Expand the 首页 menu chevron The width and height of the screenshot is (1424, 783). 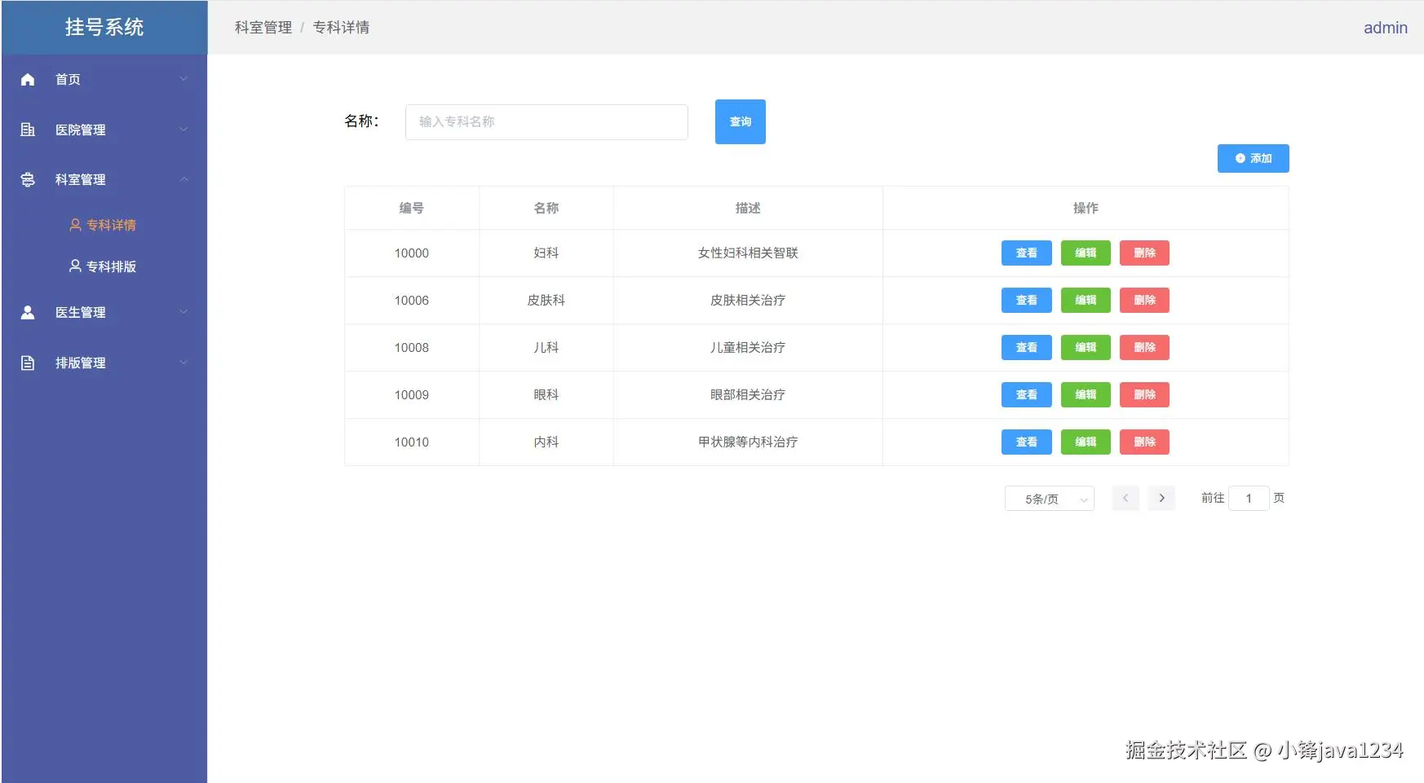point(184,79)
